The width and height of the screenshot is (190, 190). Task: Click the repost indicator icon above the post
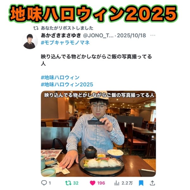(x=36, y=28)
